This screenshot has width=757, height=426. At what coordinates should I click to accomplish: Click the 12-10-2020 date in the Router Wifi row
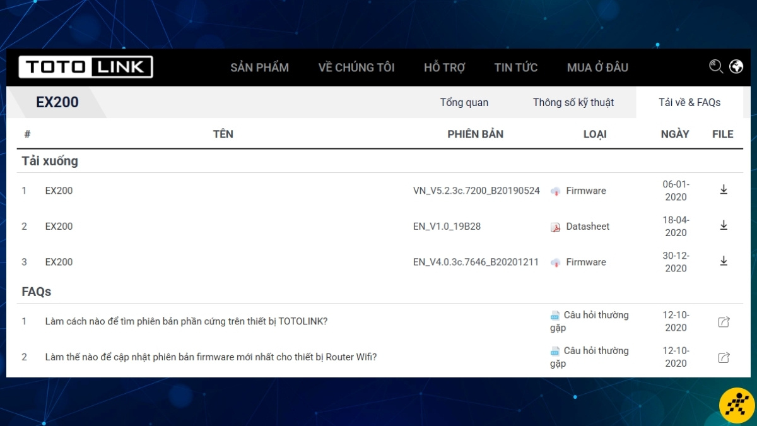676,357
